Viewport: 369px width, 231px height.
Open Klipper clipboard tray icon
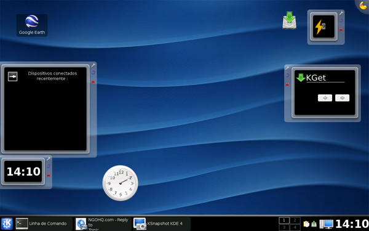(x=306, y=224)
